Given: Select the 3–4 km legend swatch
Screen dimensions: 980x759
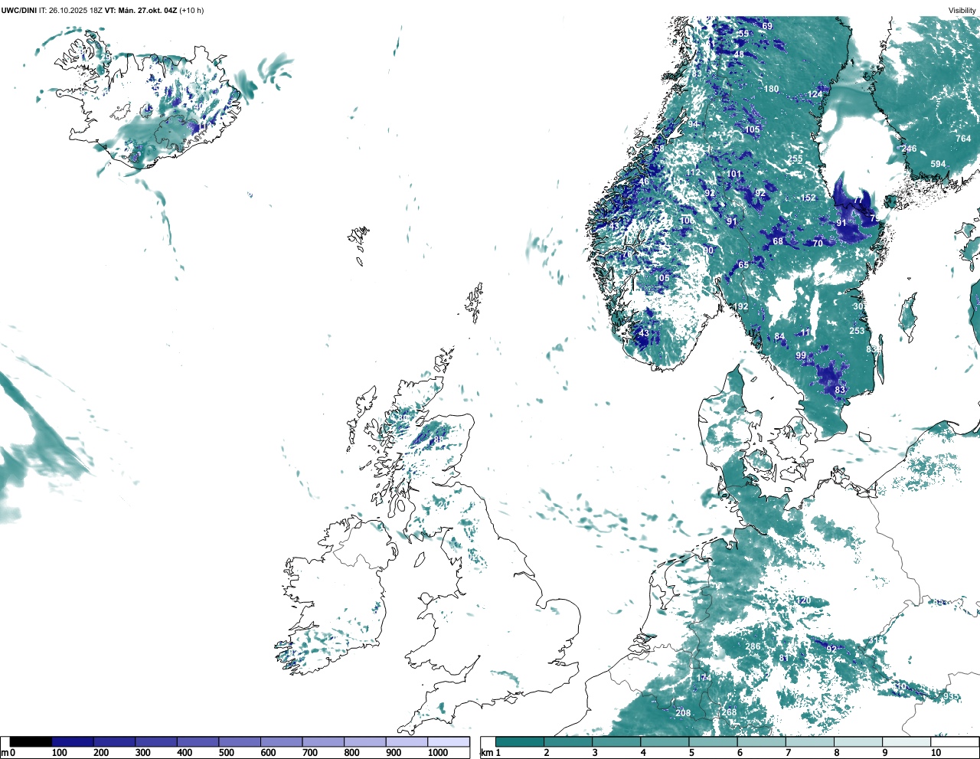Looking at the screenshot, I should tap(616, 741).
